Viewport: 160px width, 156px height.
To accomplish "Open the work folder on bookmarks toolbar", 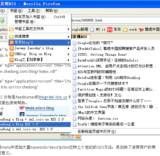I will click(130, 30).
